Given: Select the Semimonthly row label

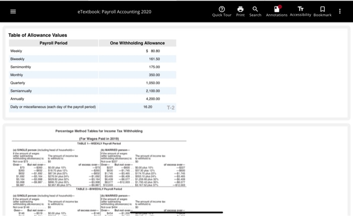Looking at the screenshot, I should coord(21,67).
